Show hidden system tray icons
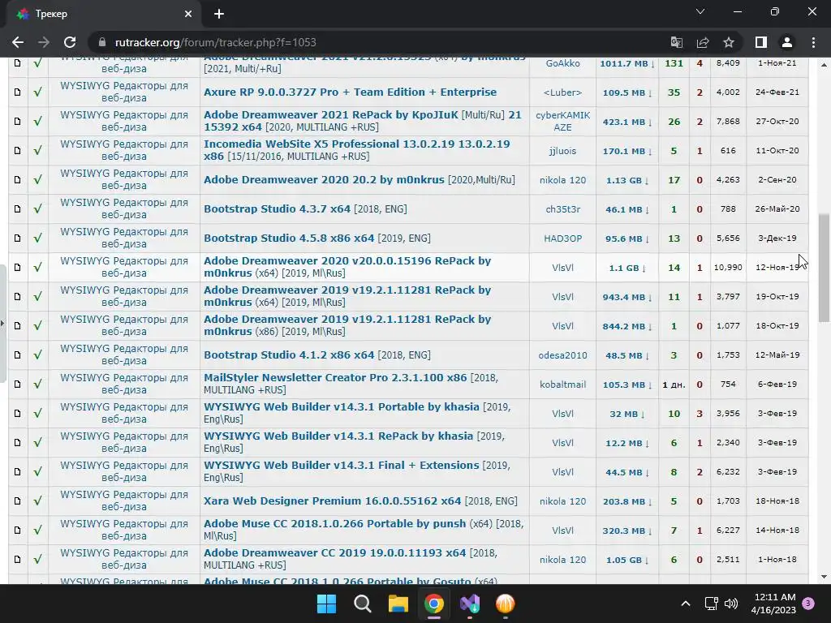 [x=685, y=604]
